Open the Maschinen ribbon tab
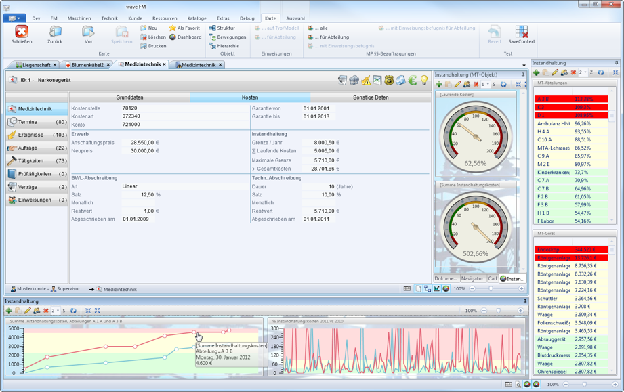The height and width of the screenshot is (392, 624). [x=79, y=18]
